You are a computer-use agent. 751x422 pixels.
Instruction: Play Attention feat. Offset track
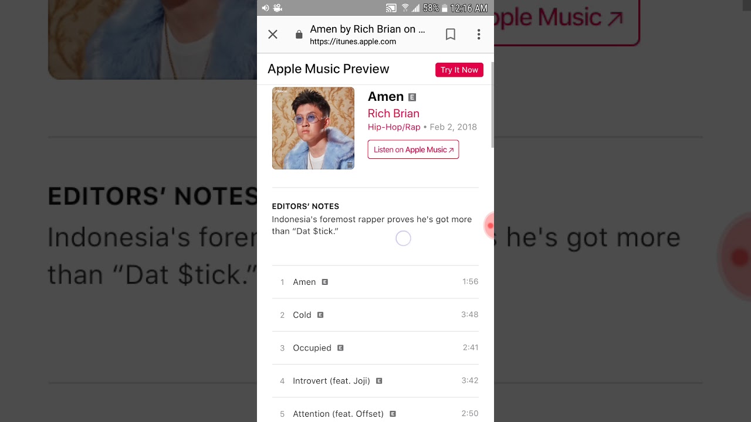pyautogui.click(x=375, y=413)
